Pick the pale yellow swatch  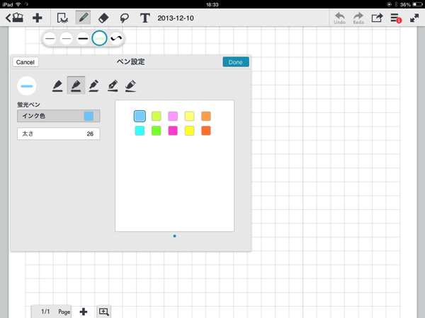189,116
